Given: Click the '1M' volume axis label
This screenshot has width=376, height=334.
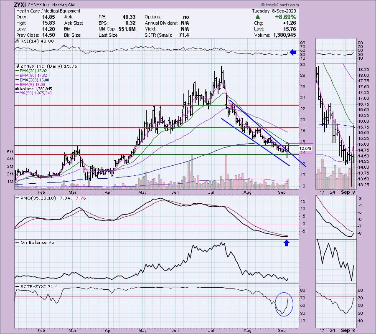Looking at the screenshot, I should pyautogui.click(x=10, y=181).
